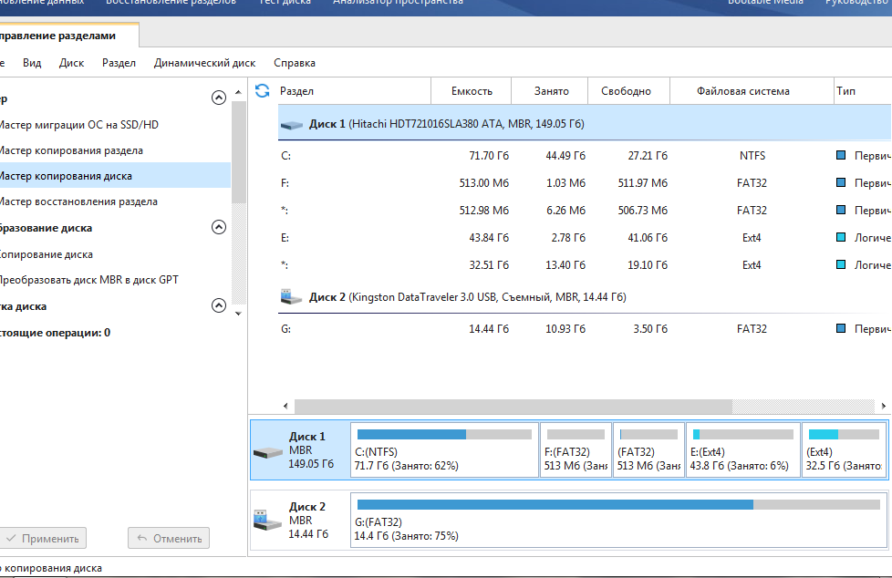Collapse the wizards section in sidebar

(218, 98)
